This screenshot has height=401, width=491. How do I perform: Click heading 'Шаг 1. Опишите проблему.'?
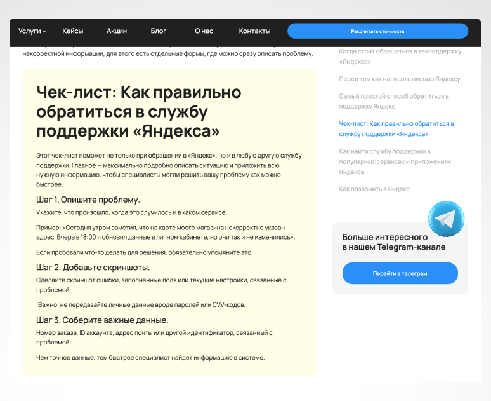pos(88,200)
